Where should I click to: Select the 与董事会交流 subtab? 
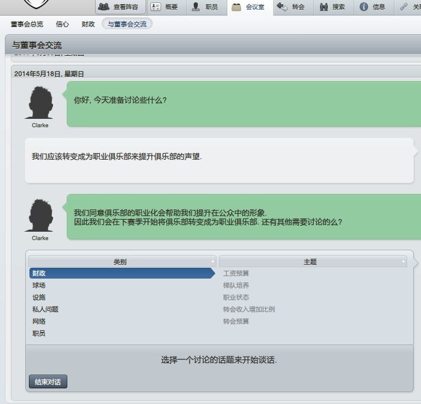point(128,24)
